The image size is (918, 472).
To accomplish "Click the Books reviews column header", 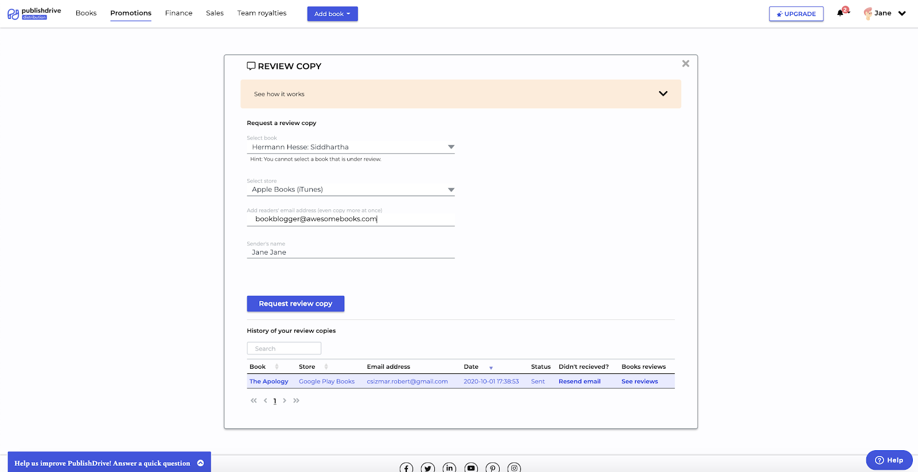I will pos(644,366).
